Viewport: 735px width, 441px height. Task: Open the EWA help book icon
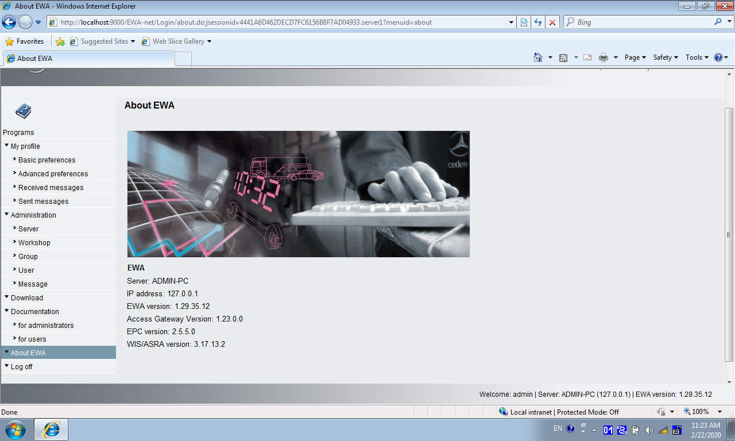24,111
